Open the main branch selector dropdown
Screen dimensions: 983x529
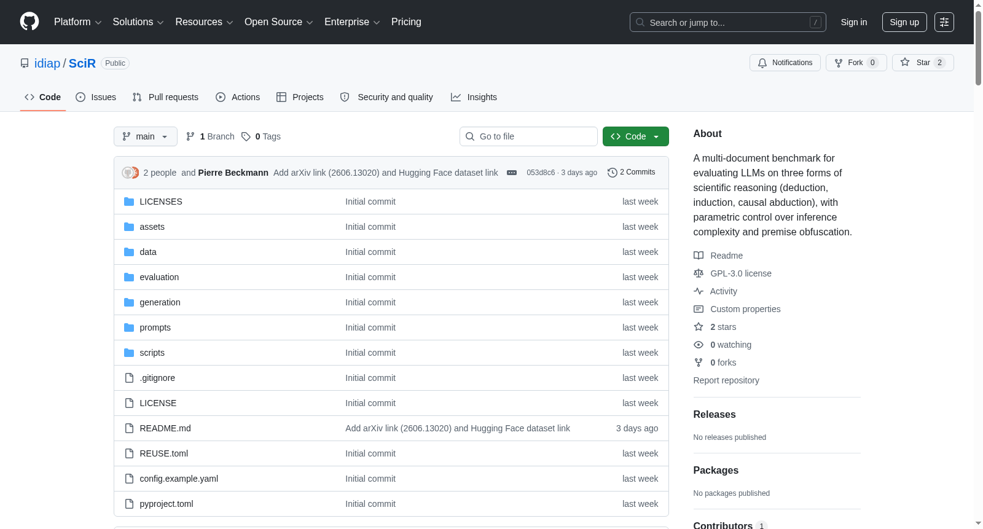point(146,136)
